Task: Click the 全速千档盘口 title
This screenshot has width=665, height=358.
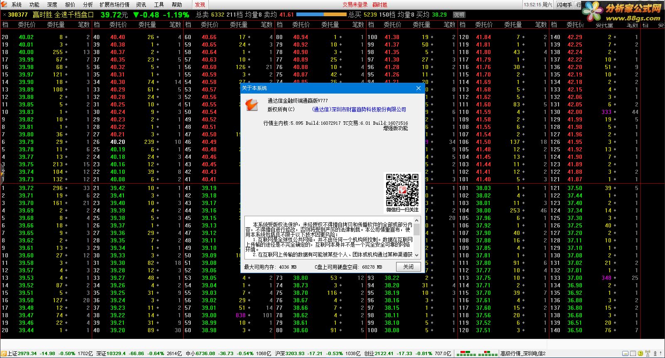Action: click(x=74, y=15)
